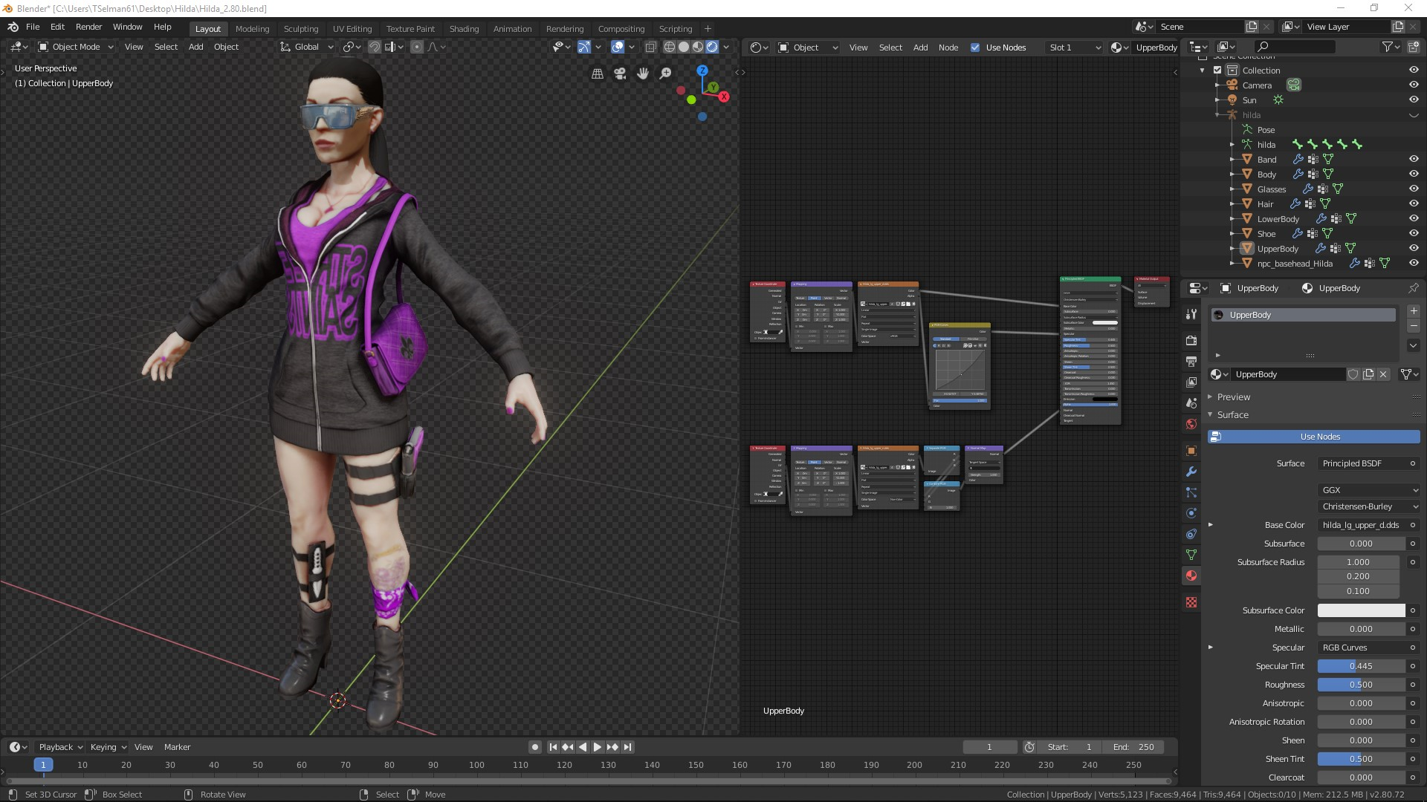The width and height of the screenshot is (1427, 802).
Task: Collapse the Surface panel
Action: click(1232, 415)
